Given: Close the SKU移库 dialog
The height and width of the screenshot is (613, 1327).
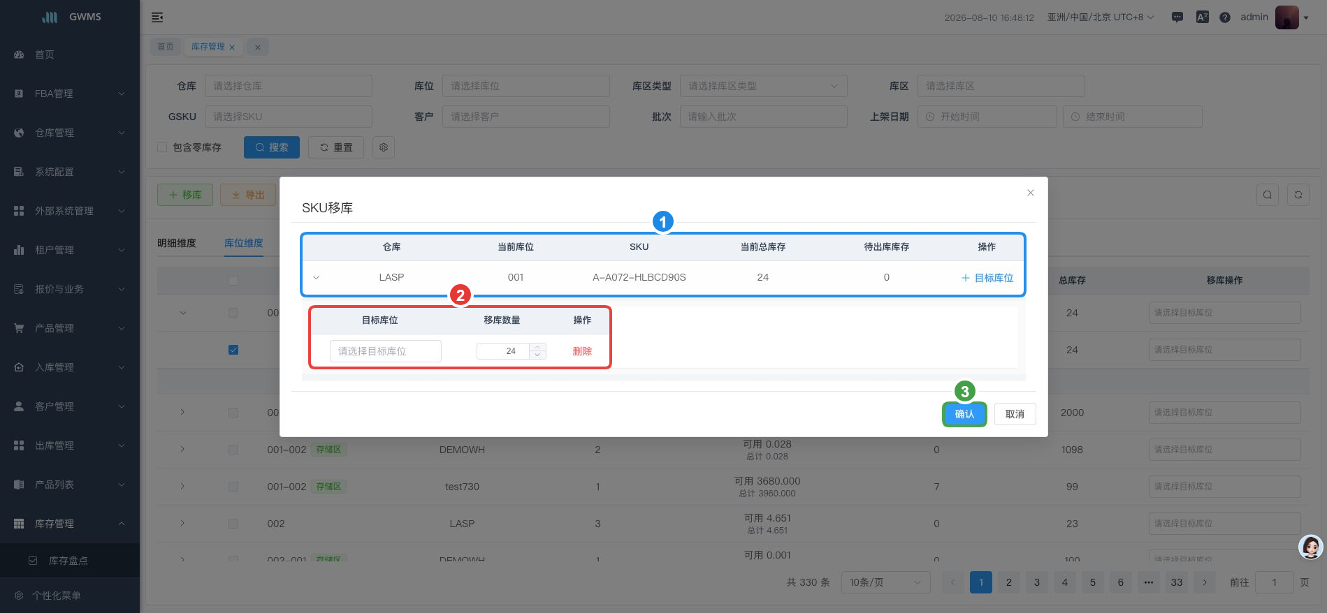Looking at the screenshot, I should 1031,193.
